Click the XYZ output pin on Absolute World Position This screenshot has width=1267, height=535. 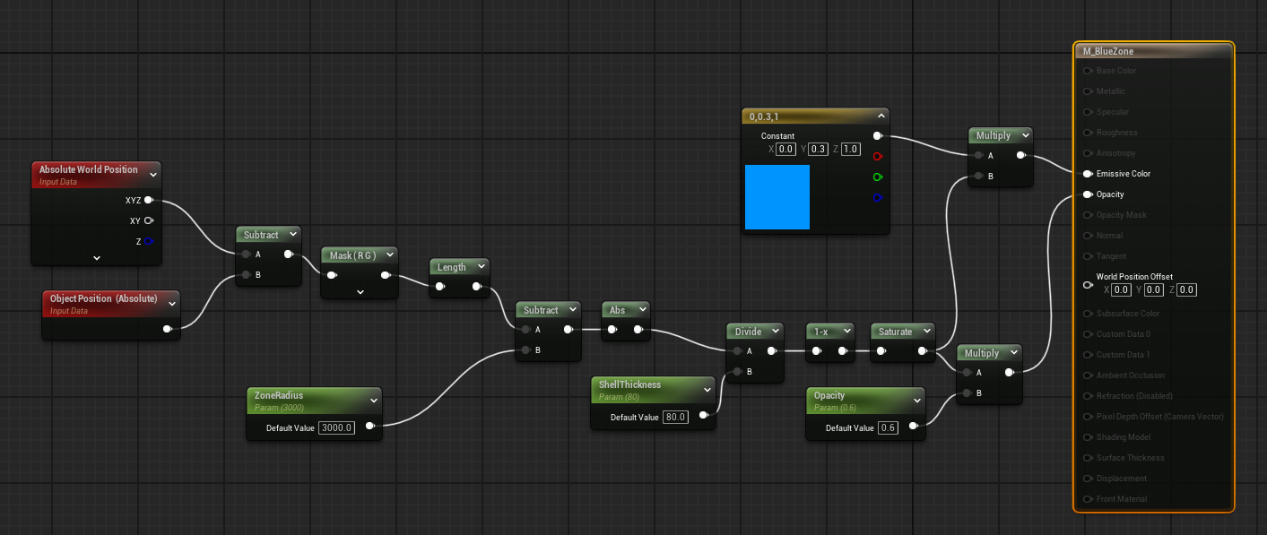tap(150, 200)
